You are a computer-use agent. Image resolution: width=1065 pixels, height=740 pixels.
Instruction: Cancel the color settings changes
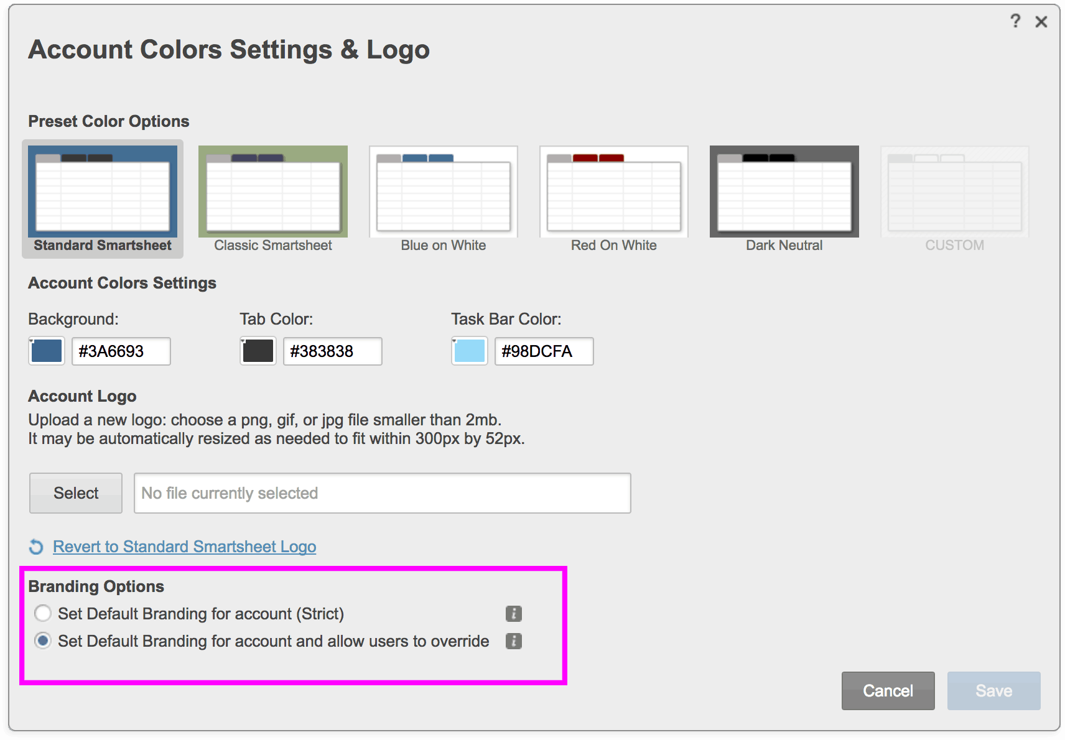pyautogui.click(x=888, y=691)
